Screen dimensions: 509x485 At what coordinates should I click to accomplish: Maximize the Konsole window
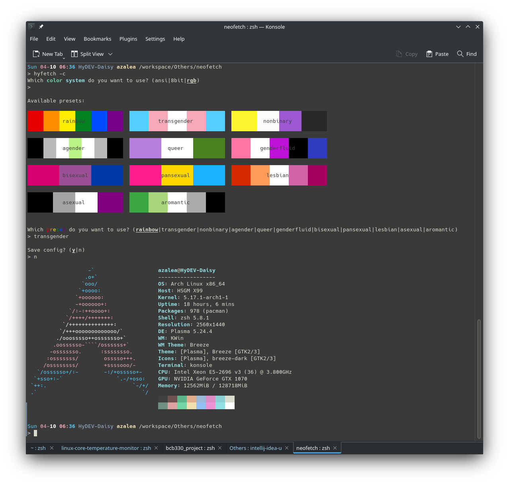(468, 27)
